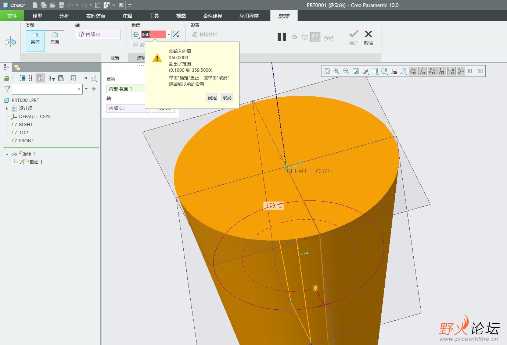The image size is (507, 345).
Task: Toggle the attached preview icon
Action: click(315, 37)
